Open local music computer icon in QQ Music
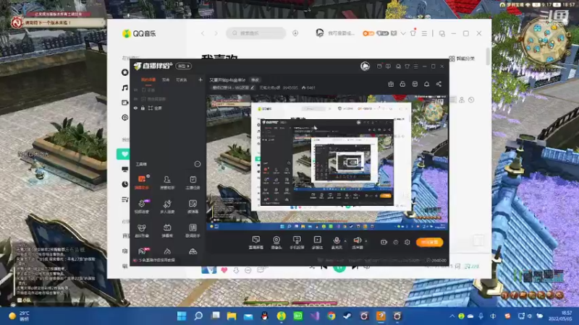579x325 pixels. (x=124, y=170)
